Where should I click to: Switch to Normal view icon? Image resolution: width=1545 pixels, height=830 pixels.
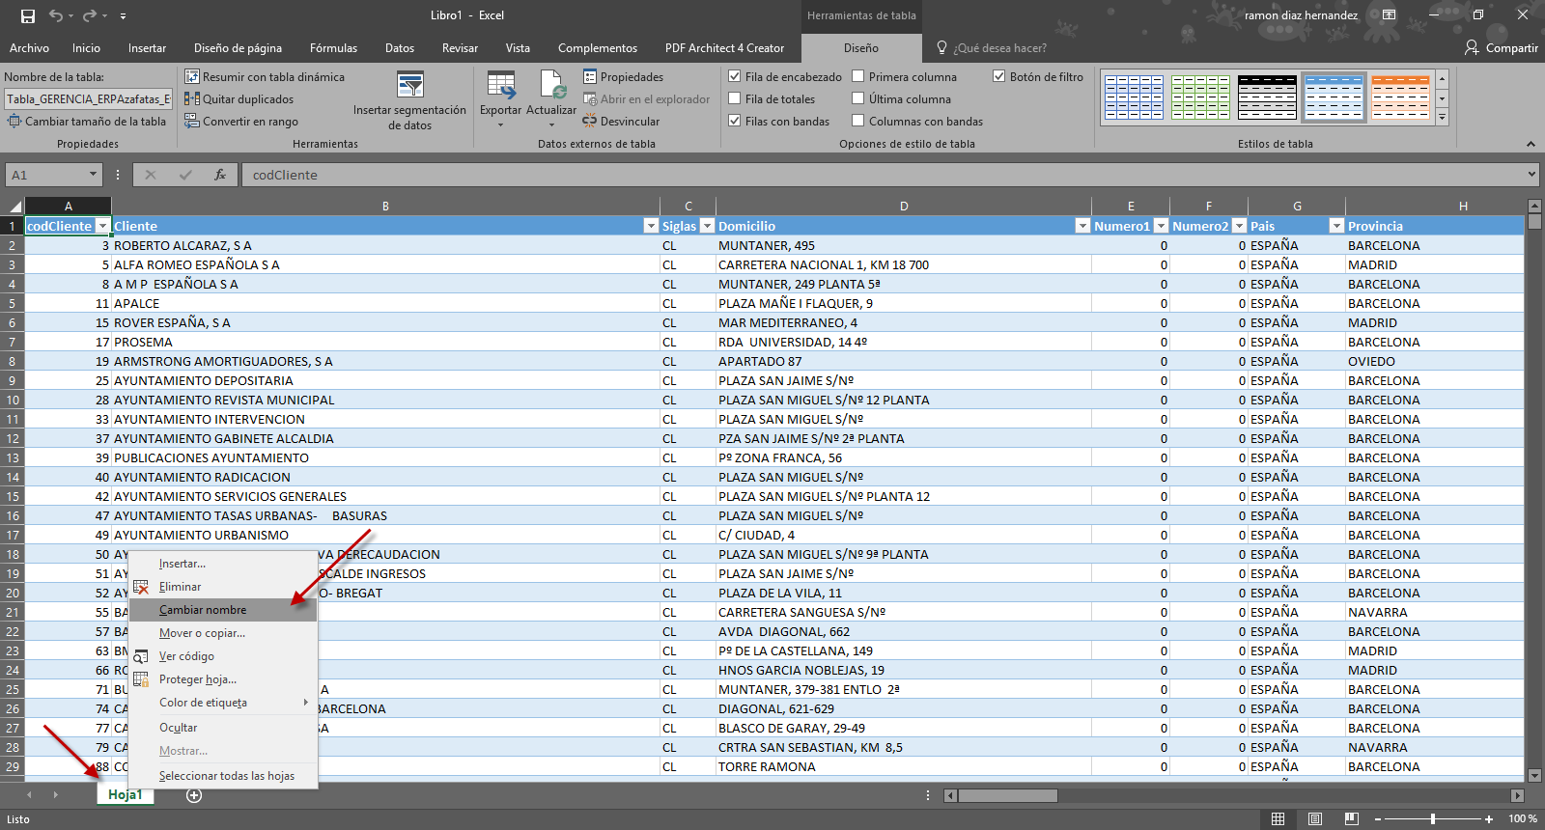point(1278,818)
